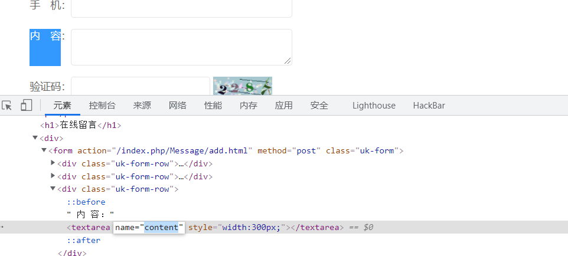
Task: Expand the second uk-form-row div
Action: 53,176
